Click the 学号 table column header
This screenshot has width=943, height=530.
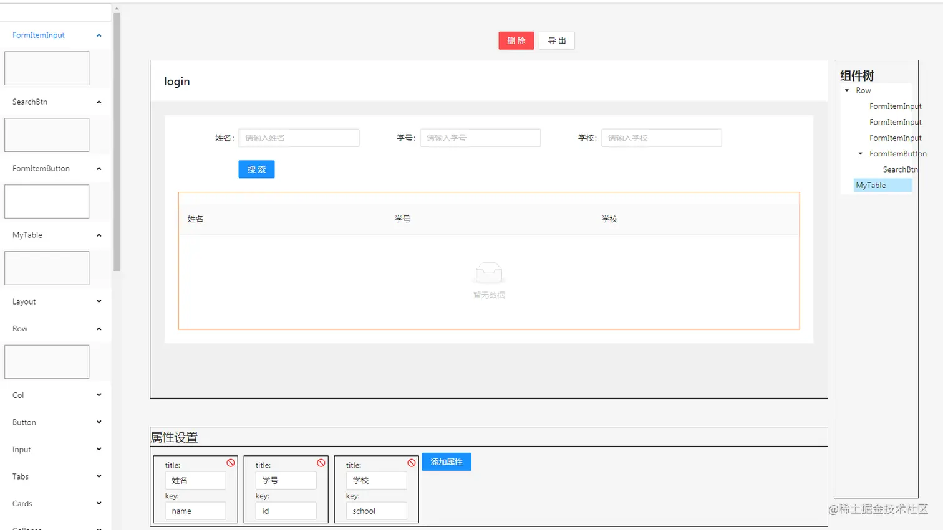coord(402,219)
